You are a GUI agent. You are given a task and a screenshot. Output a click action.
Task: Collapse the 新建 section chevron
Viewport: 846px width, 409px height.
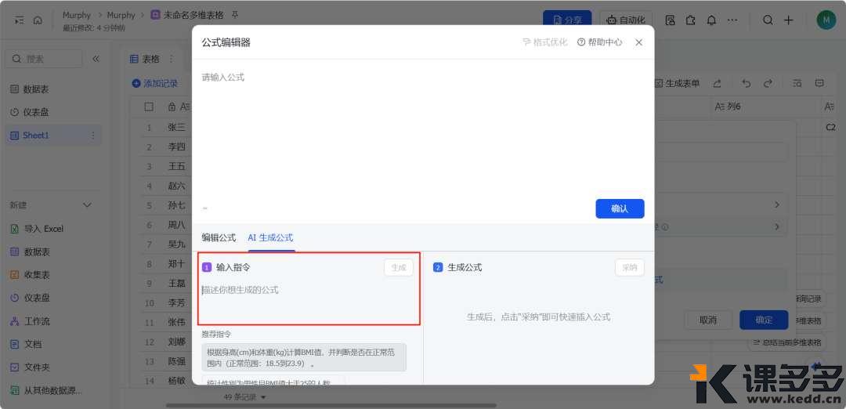pos(87,205)
